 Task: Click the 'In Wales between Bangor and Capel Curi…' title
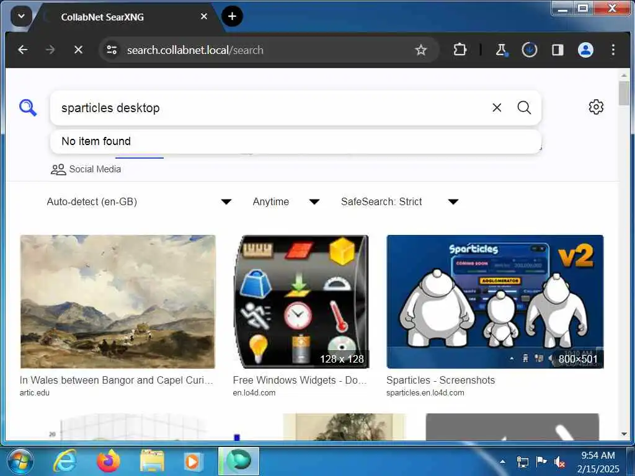click(116, 380)
